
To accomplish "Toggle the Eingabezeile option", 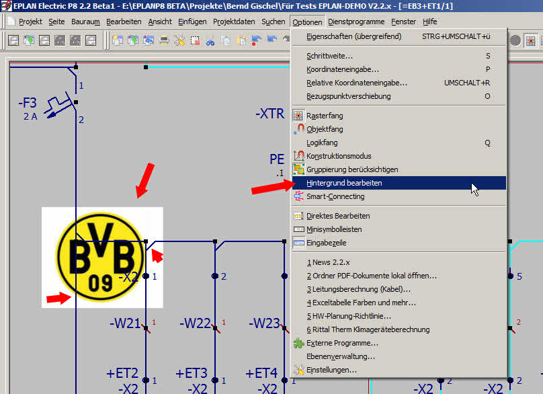I will click(x=399, y=243).
